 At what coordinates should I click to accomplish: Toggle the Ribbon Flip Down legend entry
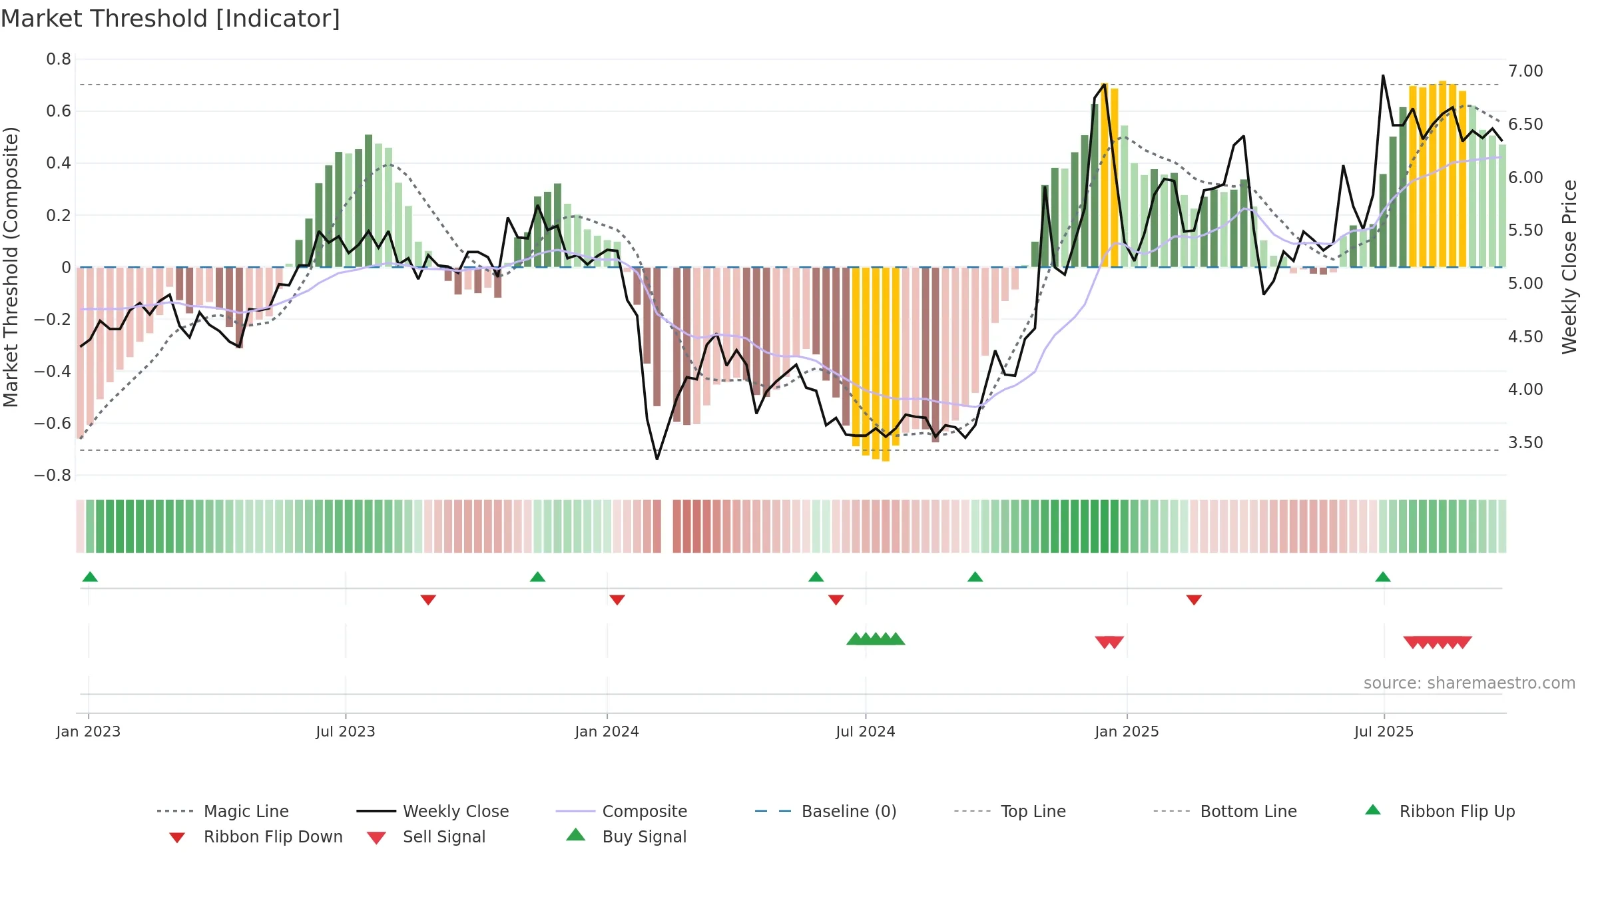tap(255, 836)
